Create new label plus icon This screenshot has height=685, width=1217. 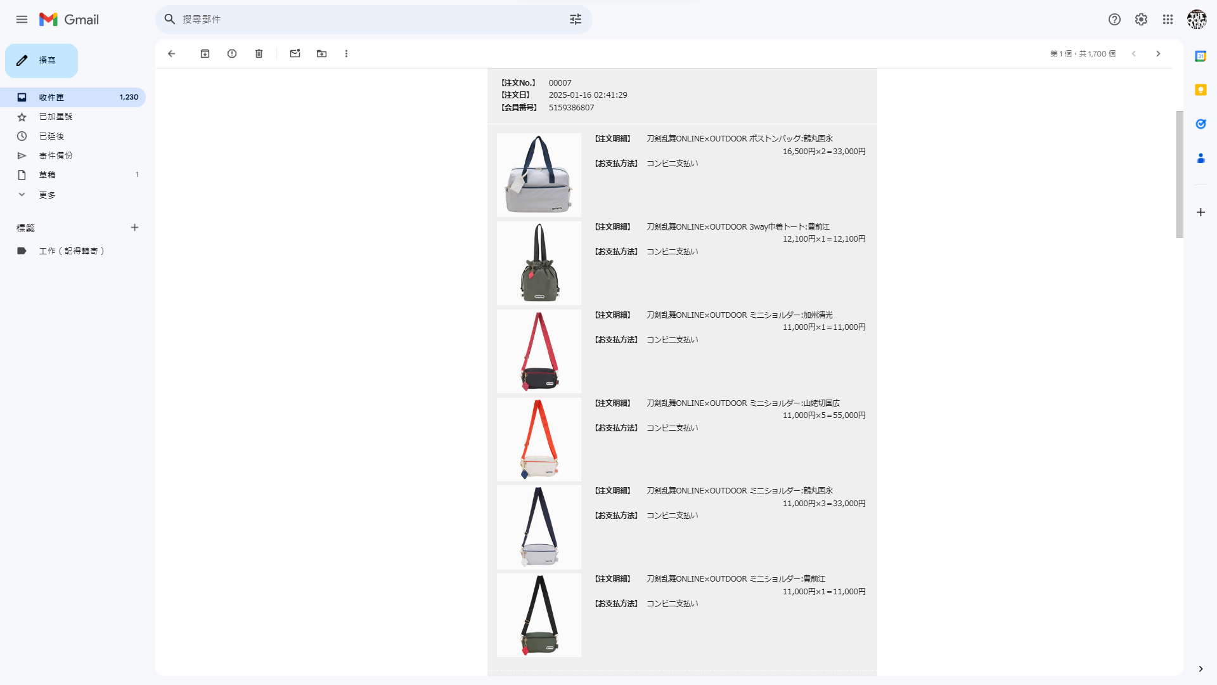click(x=134, y=228)
